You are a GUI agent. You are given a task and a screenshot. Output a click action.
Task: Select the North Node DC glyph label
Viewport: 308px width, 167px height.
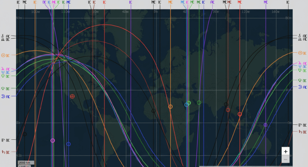pos(6,39)
